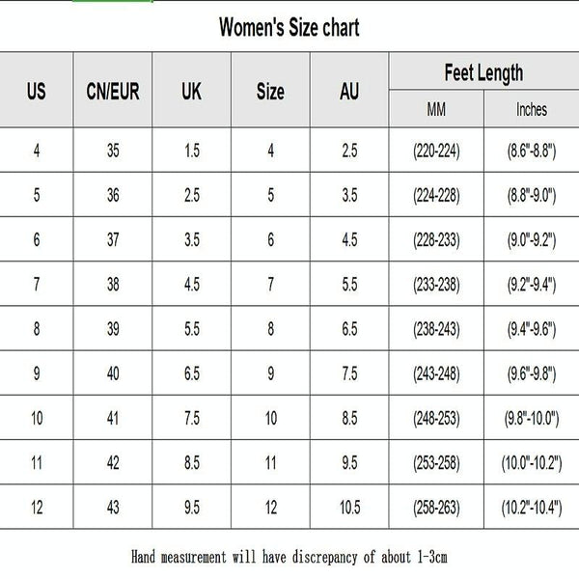Click the Inches sub-header cell

coord(532,110)
